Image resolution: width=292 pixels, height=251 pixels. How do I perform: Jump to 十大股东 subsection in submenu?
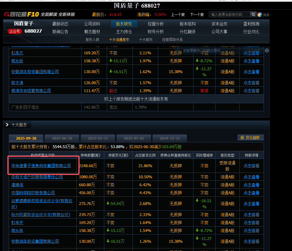click(146, 40)
